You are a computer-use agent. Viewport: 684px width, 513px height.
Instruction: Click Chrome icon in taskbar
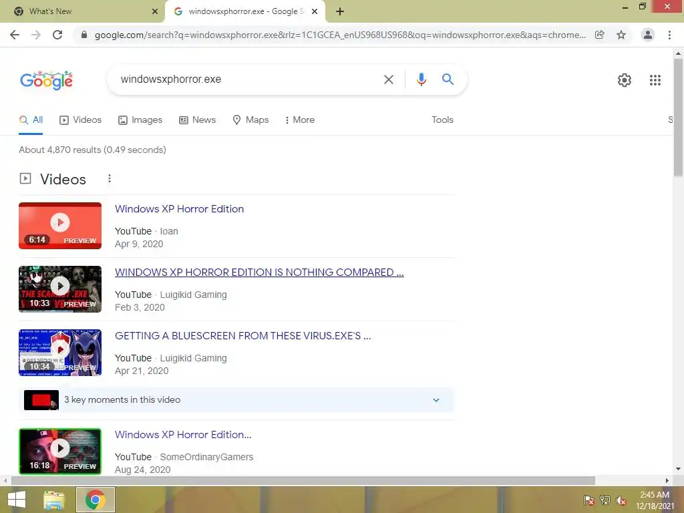pyautogui.click(x=96, y=500)
